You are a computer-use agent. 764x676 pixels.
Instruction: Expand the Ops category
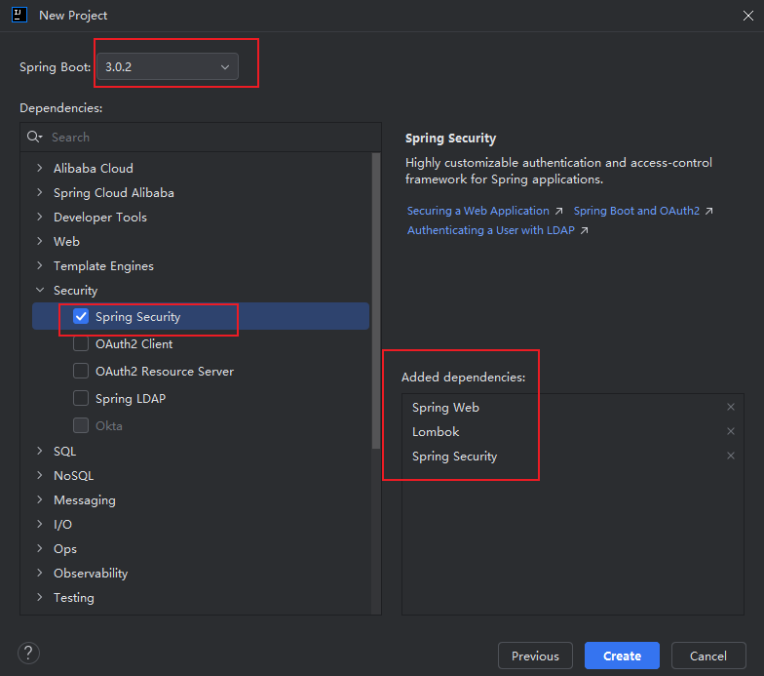[39, 548]
